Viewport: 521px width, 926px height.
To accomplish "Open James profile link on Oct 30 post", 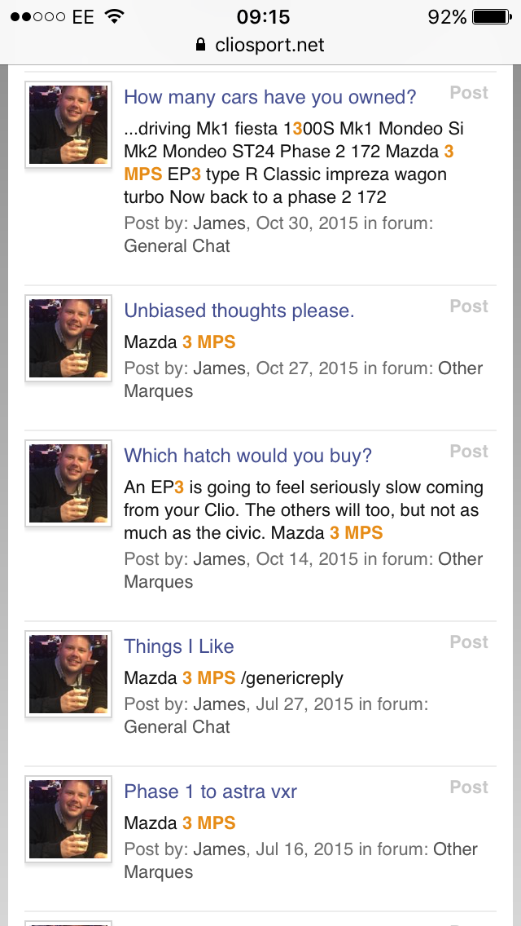I will click(x=219, y=223).
